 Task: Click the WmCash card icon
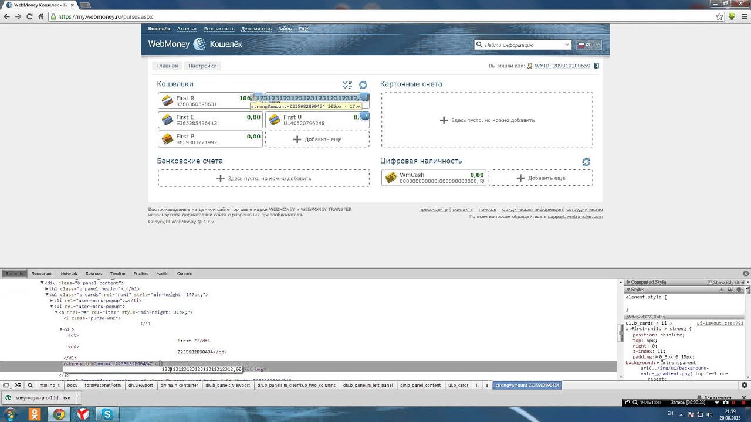pos(391,178)
